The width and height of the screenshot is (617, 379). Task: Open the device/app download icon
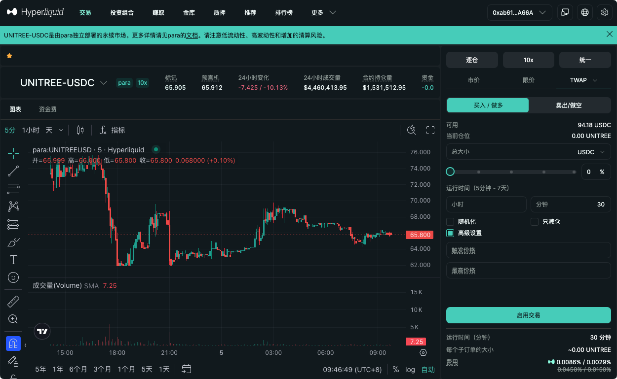(x=565, y=13)
